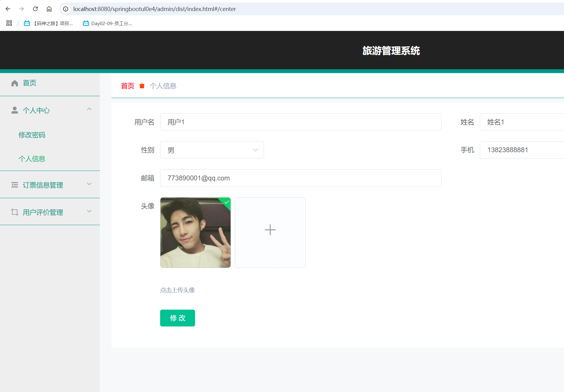Select 个人信息 in the sidebar
Viewport: 564px width, 392px height.
click(x=32, y=159)
